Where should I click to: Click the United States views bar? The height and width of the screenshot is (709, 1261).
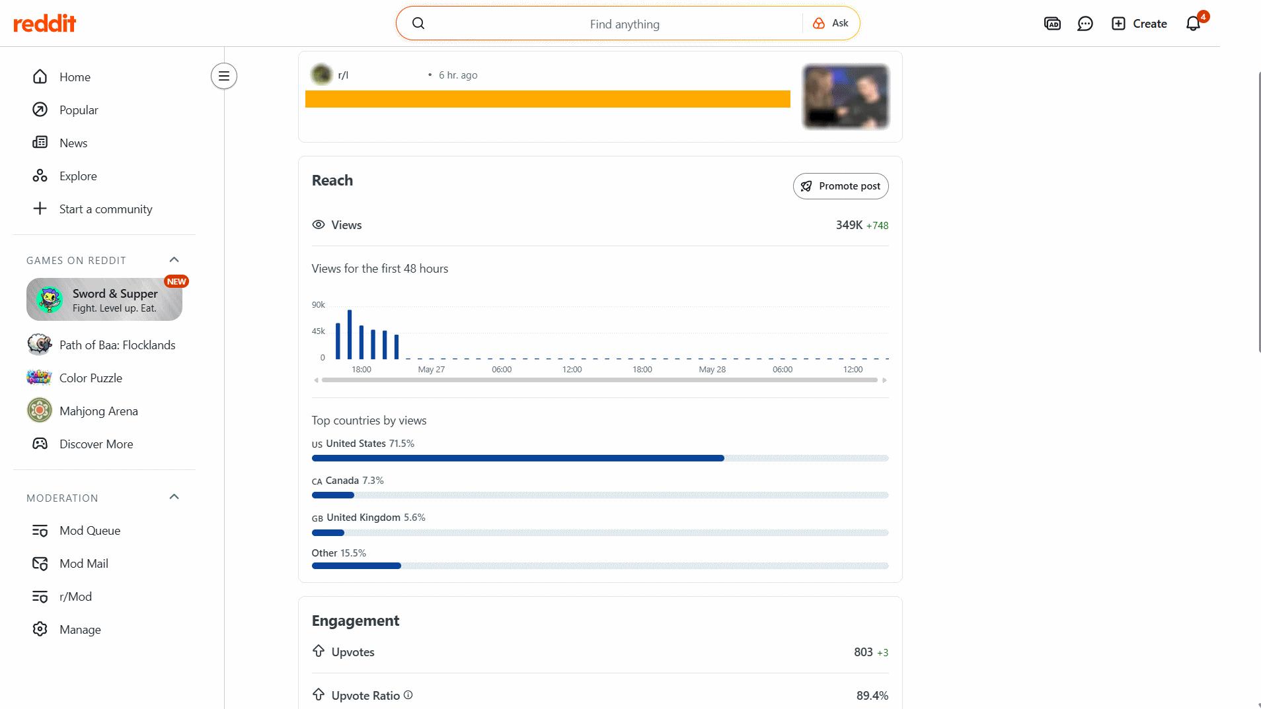click(600, 458)
